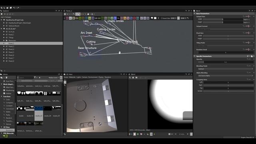The height and width of the screenshot is (144, 256).
Task: Select the Weathering category in Library
Action: (x=10, y=90)
